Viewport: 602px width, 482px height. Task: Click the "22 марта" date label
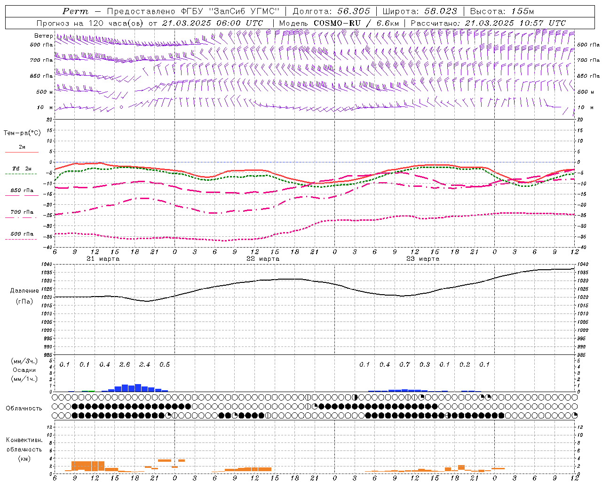click(263, 259)
